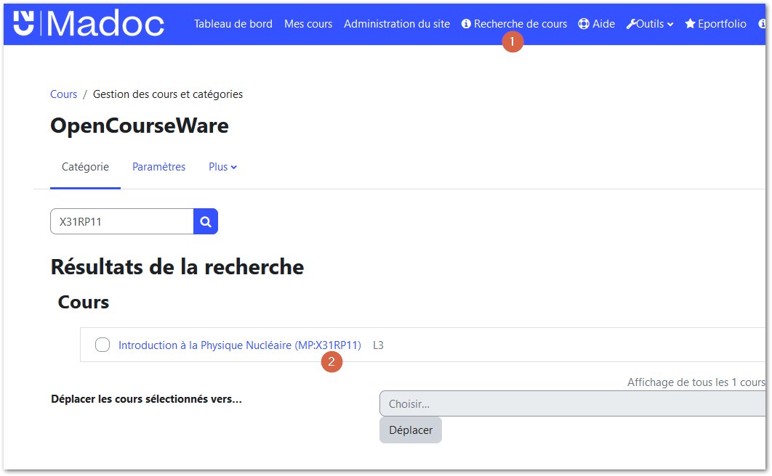
Task: Select the info icon beside Recherche de cours
Action: (x=465, y=23)
